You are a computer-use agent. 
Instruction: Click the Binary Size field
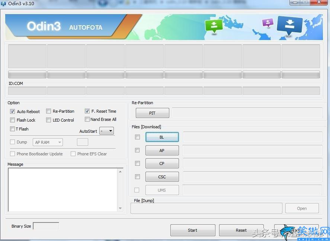[x=46, y=226]
